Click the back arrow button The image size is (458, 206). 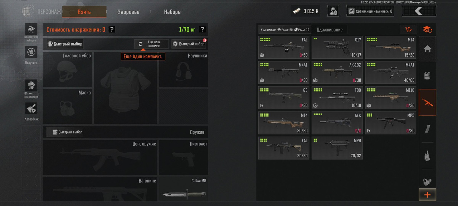pos(419,11)
